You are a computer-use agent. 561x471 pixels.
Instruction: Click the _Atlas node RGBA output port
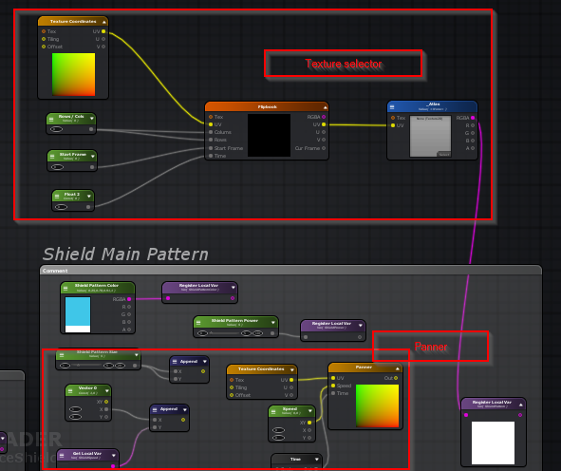473,118
